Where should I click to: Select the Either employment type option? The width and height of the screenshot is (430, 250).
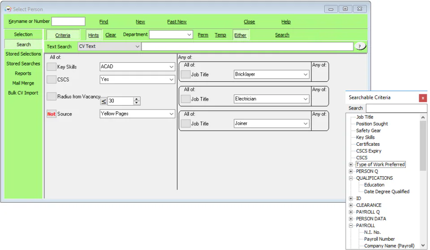(x=240, y=35)
